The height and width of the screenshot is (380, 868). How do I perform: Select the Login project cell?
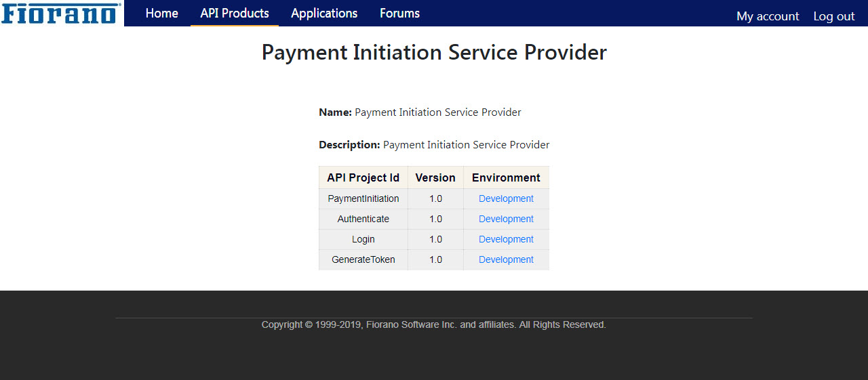pyautogui.click(x=363, y=239)
